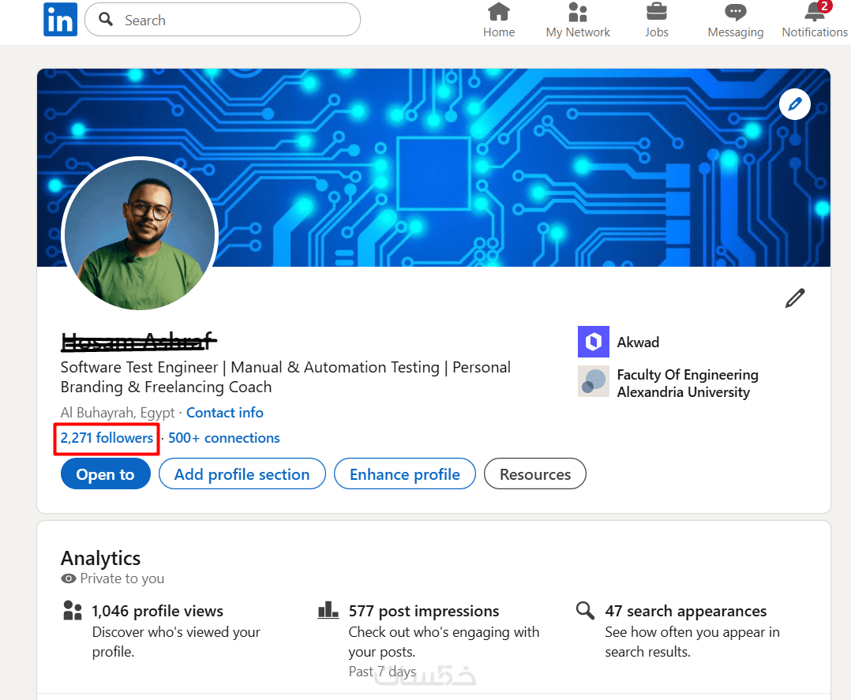Viewport: 851px width, 700px height.
Task: Click the search appearances magnifier icon
Action: tap(585, 610)
